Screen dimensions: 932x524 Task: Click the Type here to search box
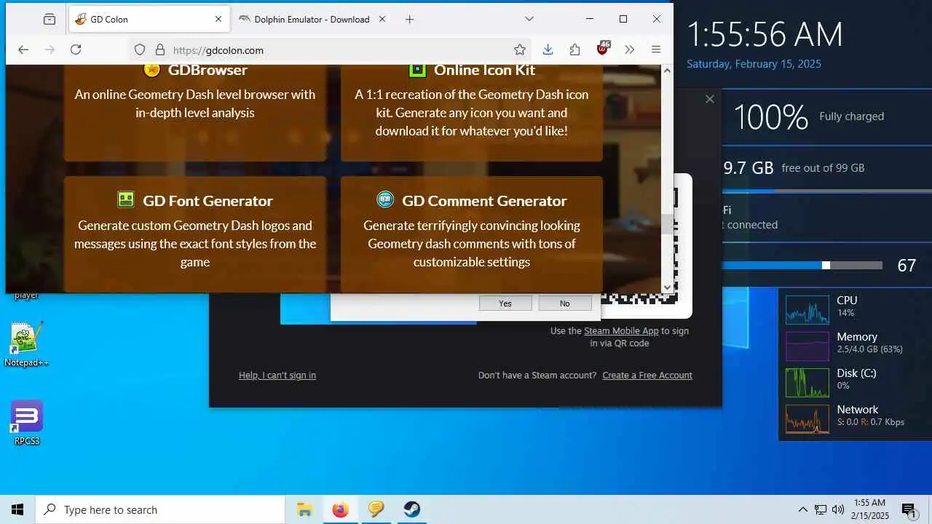click(x=160, y=509)
